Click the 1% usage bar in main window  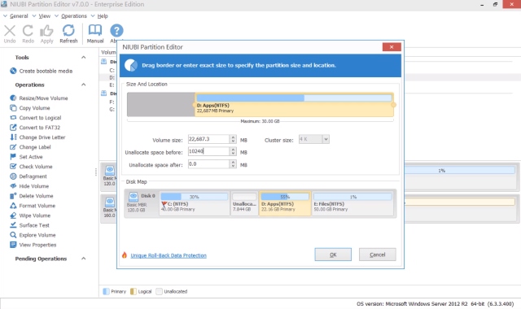point(459,170)
